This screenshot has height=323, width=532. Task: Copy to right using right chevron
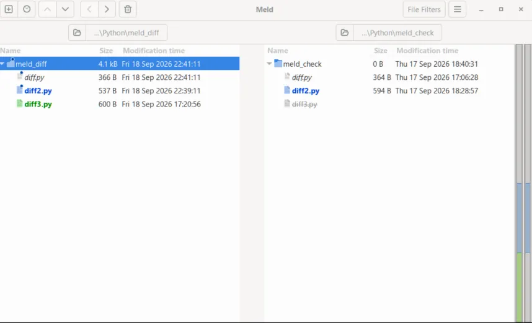tap(107, 9)
